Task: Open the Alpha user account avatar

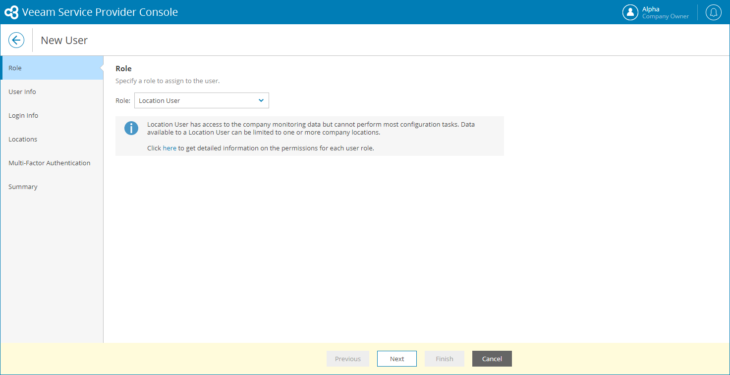Action: (630, 12)
